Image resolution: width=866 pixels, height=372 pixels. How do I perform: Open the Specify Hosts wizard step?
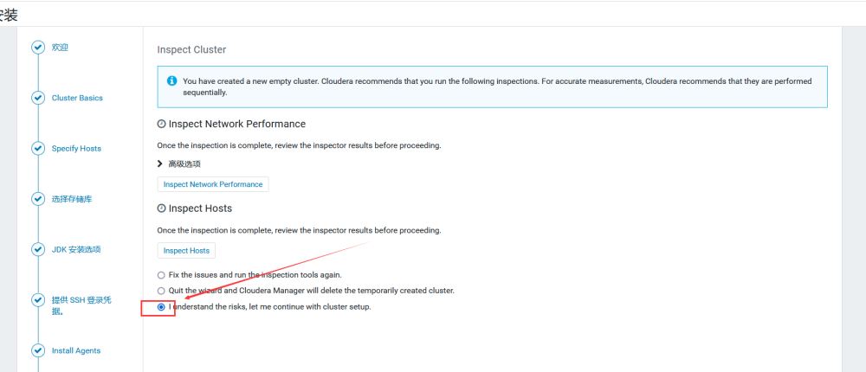[x=76, y=148]
